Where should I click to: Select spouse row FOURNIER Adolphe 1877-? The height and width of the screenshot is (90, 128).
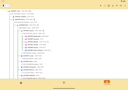click(32, 64)
